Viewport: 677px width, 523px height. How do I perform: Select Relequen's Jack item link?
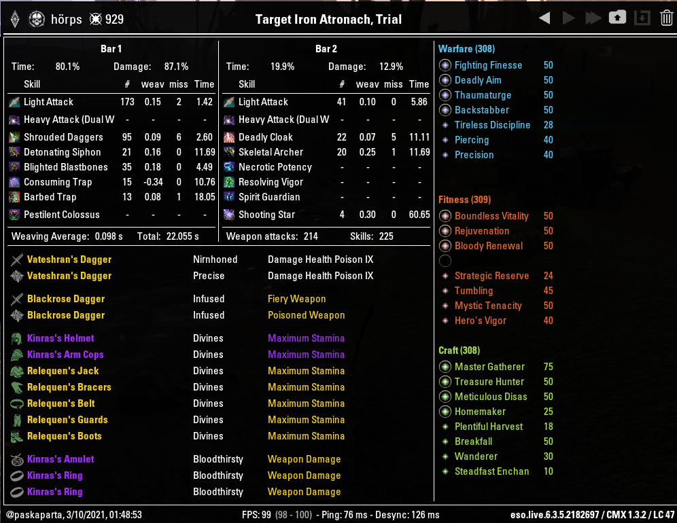coord(63,371)
